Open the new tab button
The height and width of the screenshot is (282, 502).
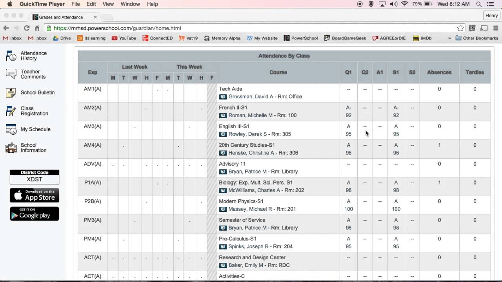coord(107,17)
